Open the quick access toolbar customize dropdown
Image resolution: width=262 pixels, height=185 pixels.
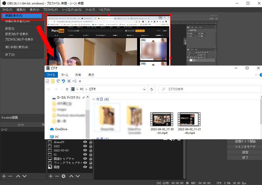point(80,81)
